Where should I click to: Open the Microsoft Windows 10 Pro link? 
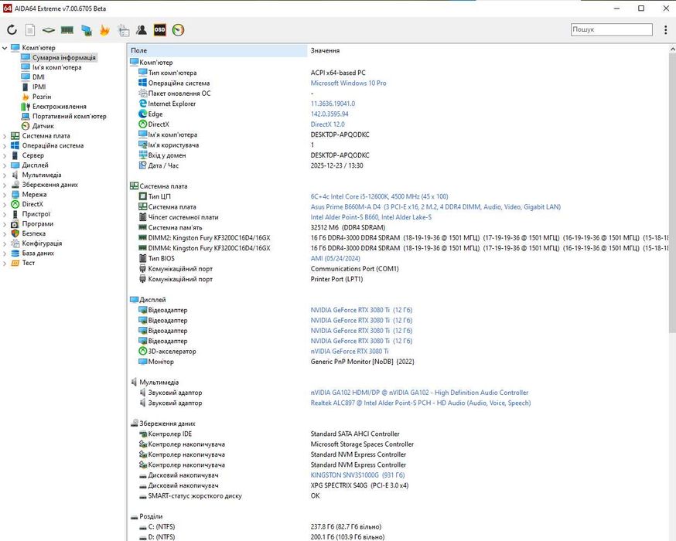pyautogui.click(x=348, y=83)
